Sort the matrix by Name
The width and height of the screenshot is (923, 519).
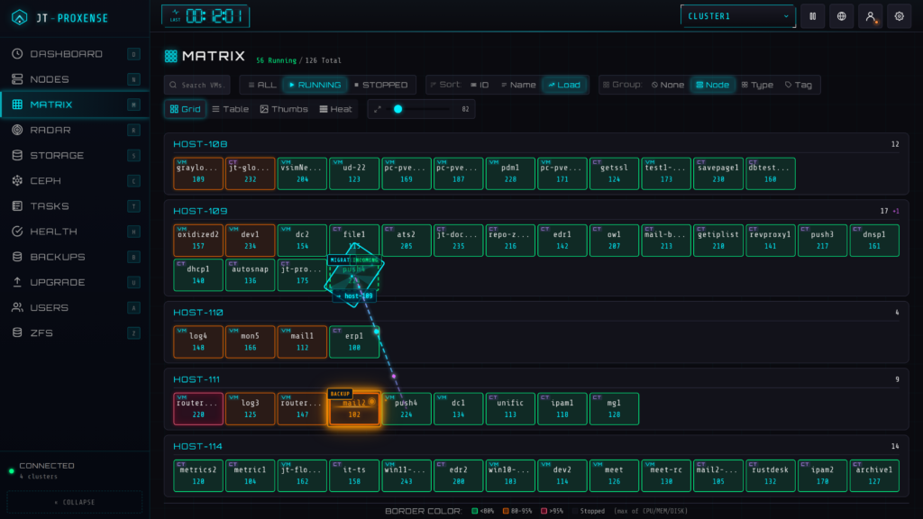coord(518,85)
